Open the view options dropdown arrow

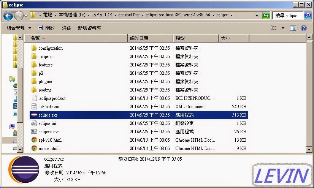(283, 28)
